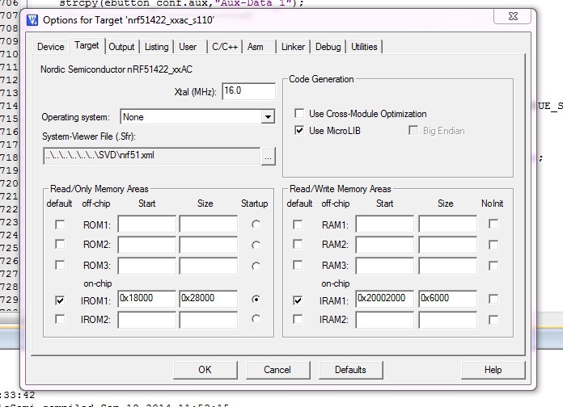The width and height of the screenshot is (563, 407).
Task: Click the RAM1 Start field
Action: click(385, 224)
